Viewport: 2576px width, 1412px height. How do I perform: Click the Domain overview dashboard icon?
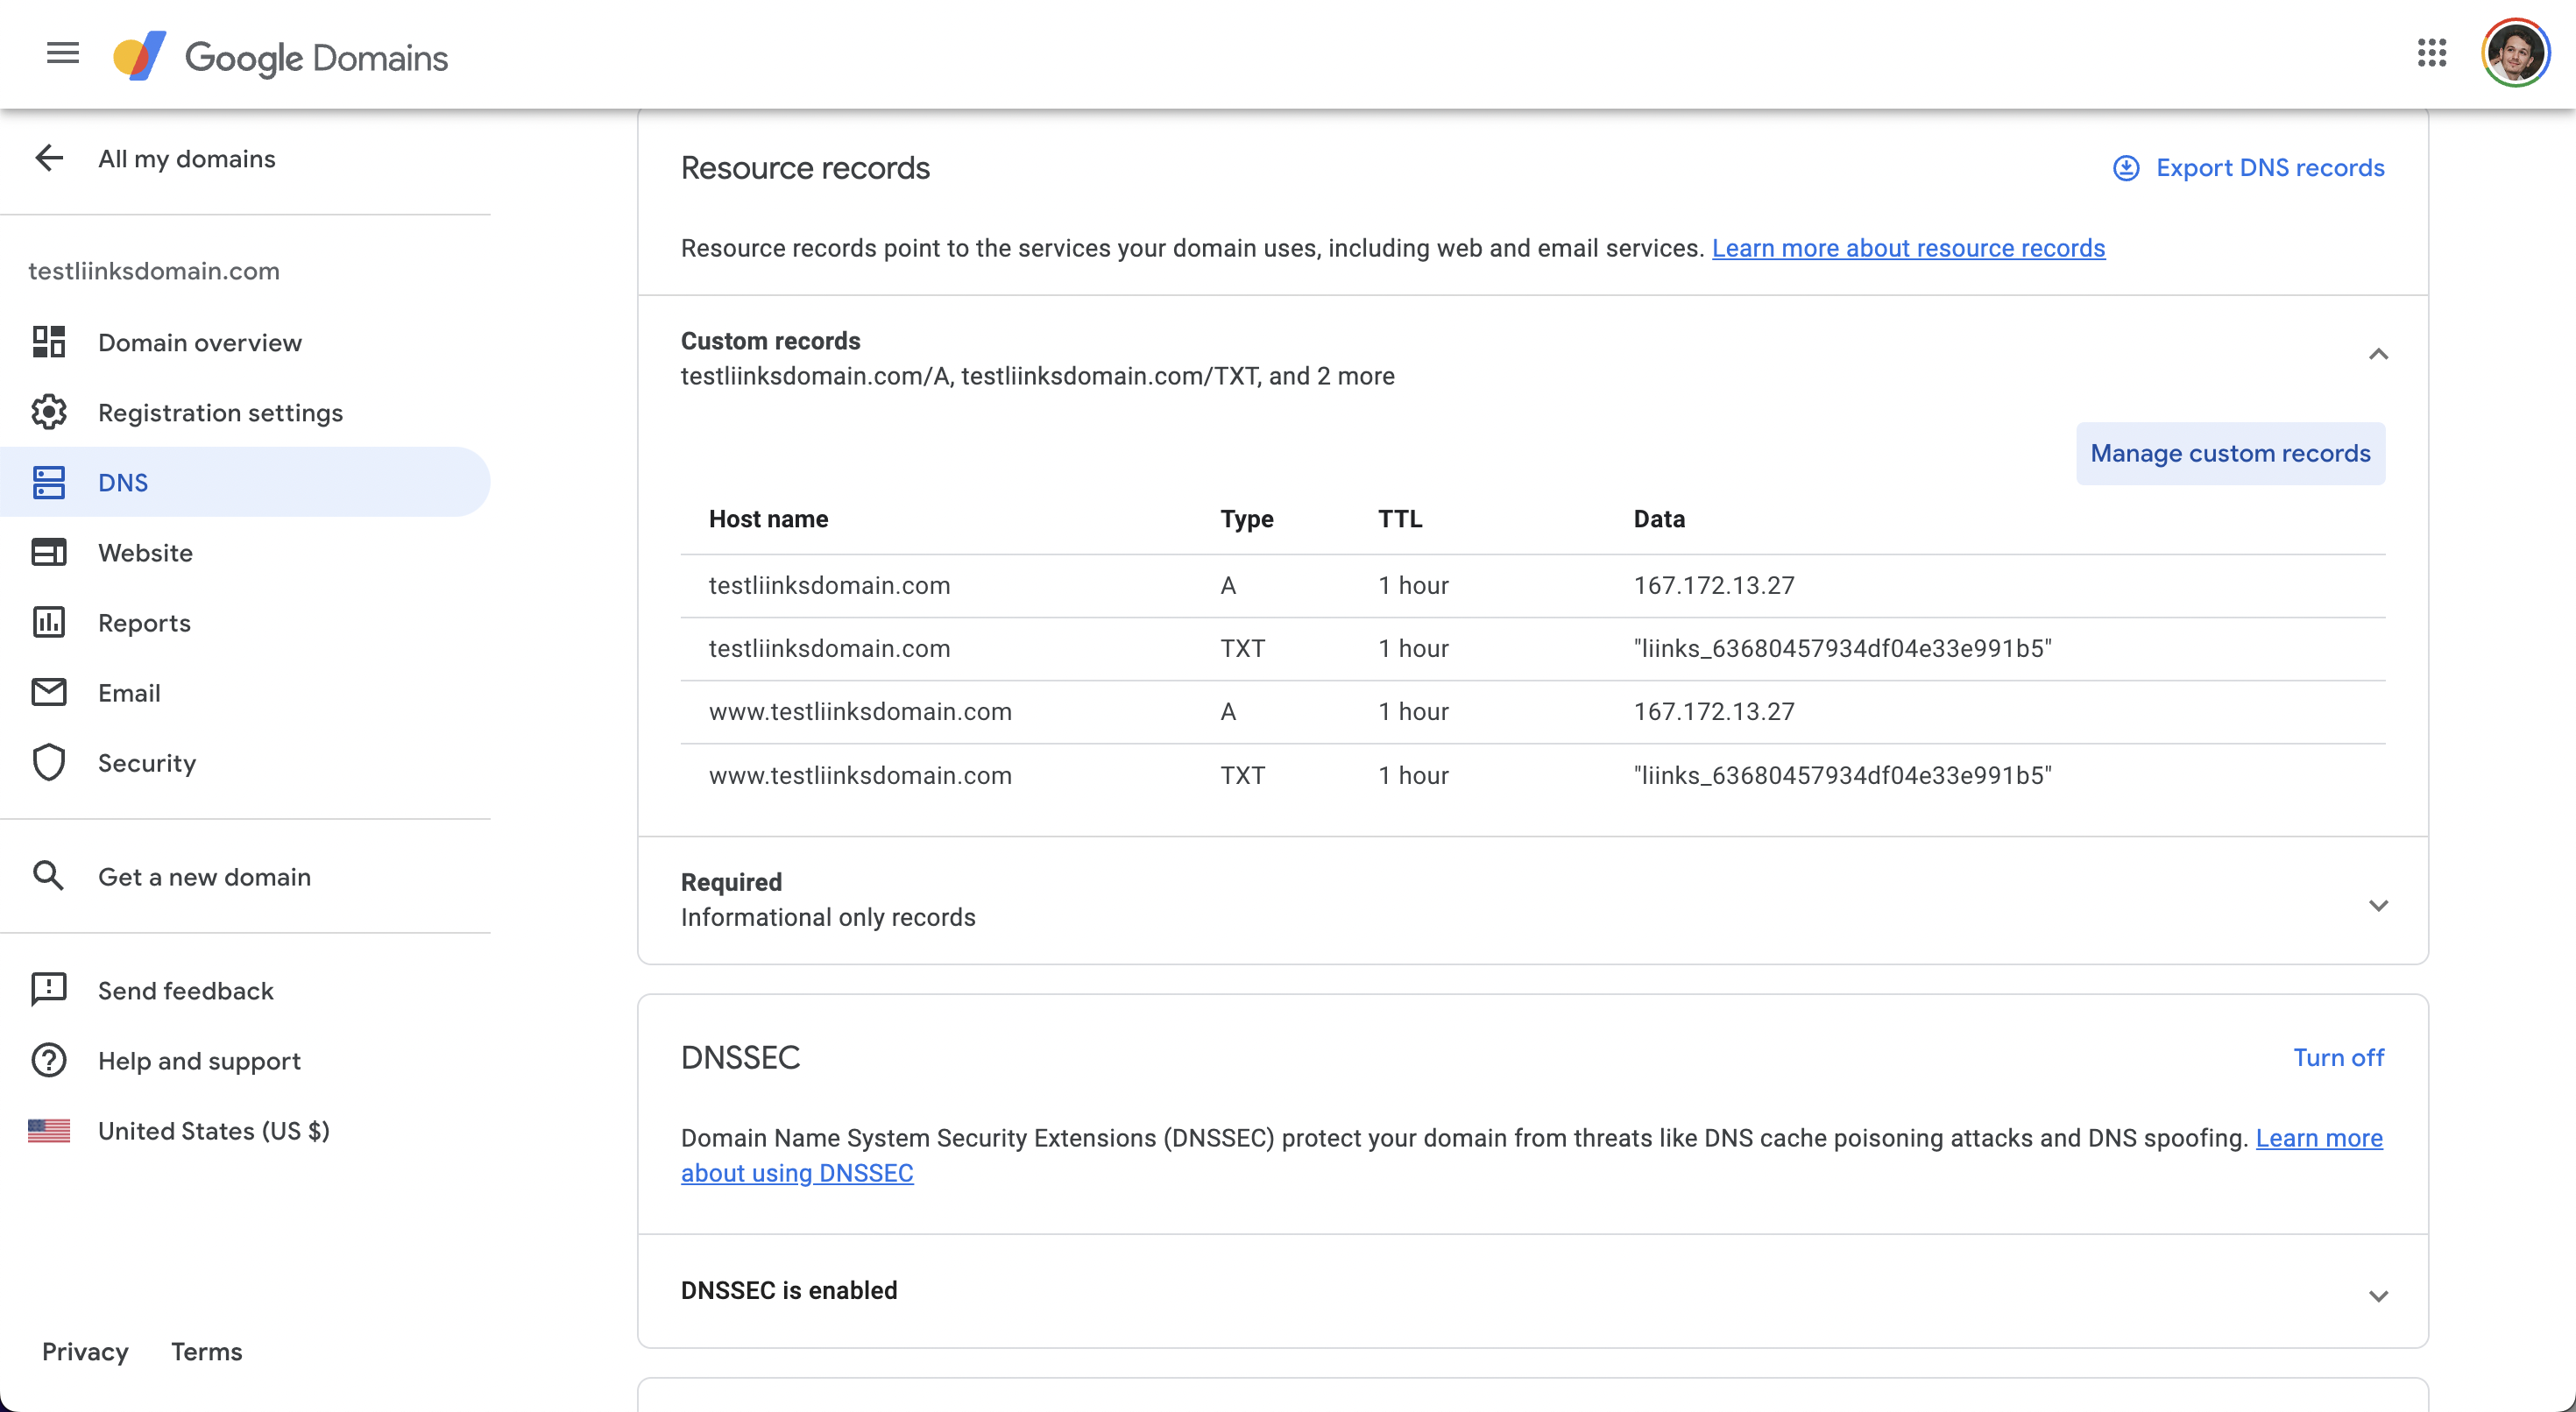pyautogui.click(x=49, y=342)
